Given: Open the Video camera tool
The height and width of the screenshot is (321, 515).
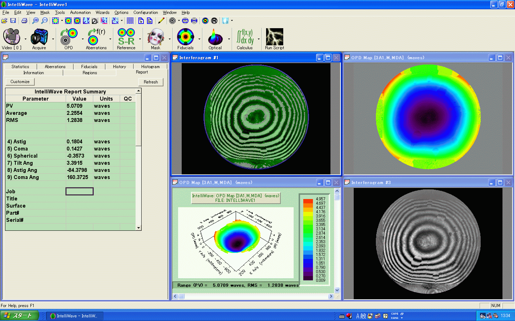Looking at the screenshot, I should [x=11, y=39].
